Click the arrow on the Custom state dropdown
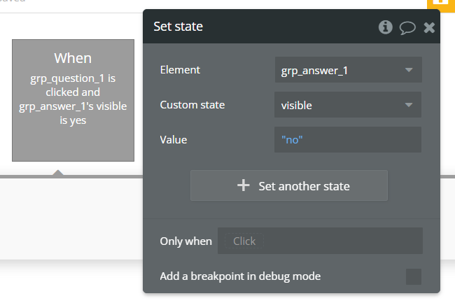Image resolution: width=455 pixels, height=303 pixels. point(409,105)
